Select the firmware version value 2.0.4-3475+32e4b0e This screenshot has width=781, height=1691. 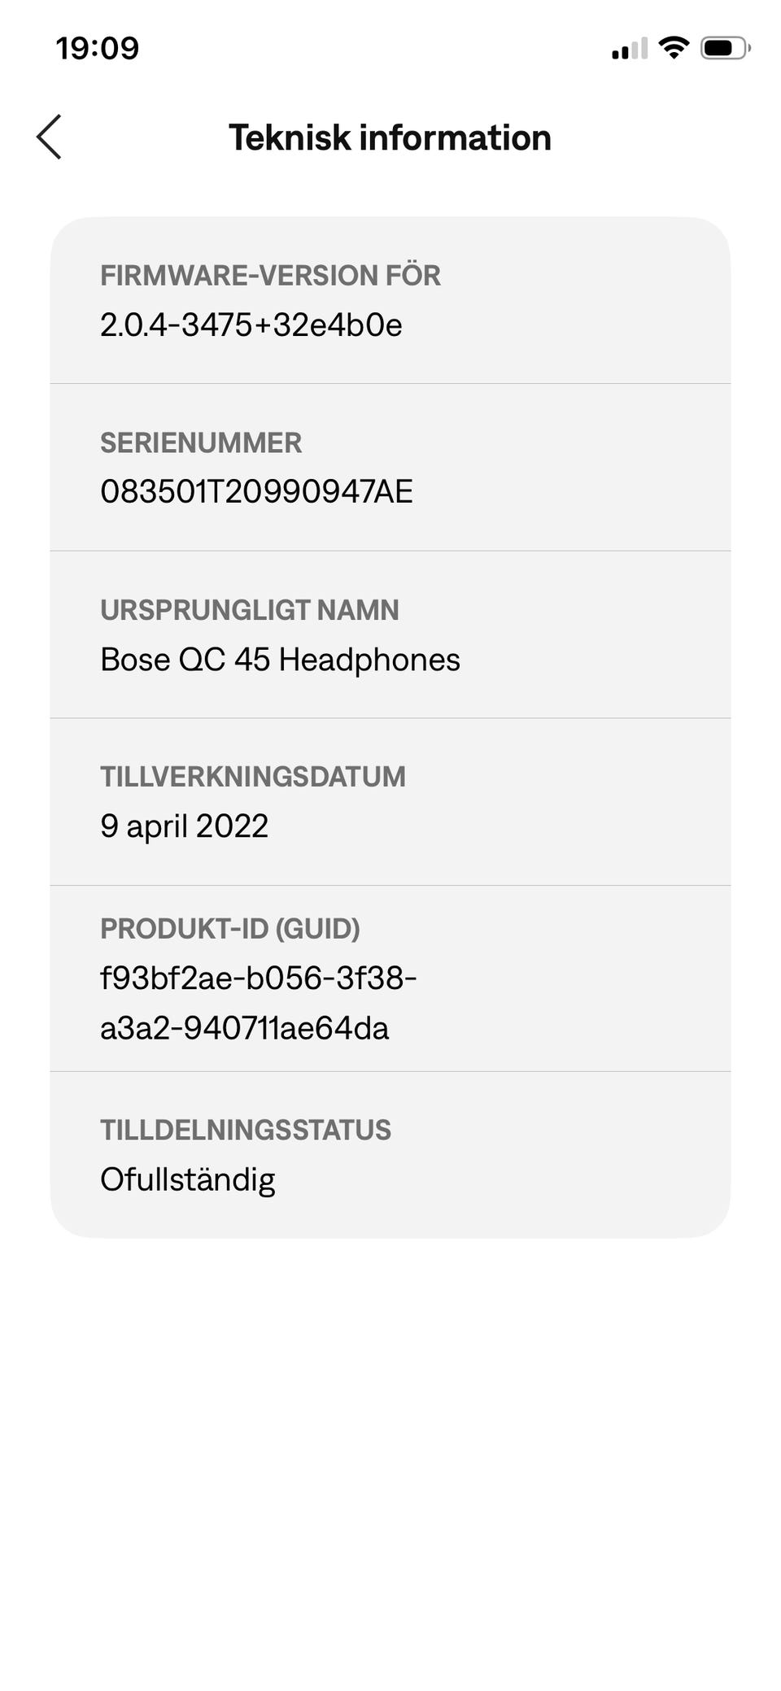click(x=251, y=325)
